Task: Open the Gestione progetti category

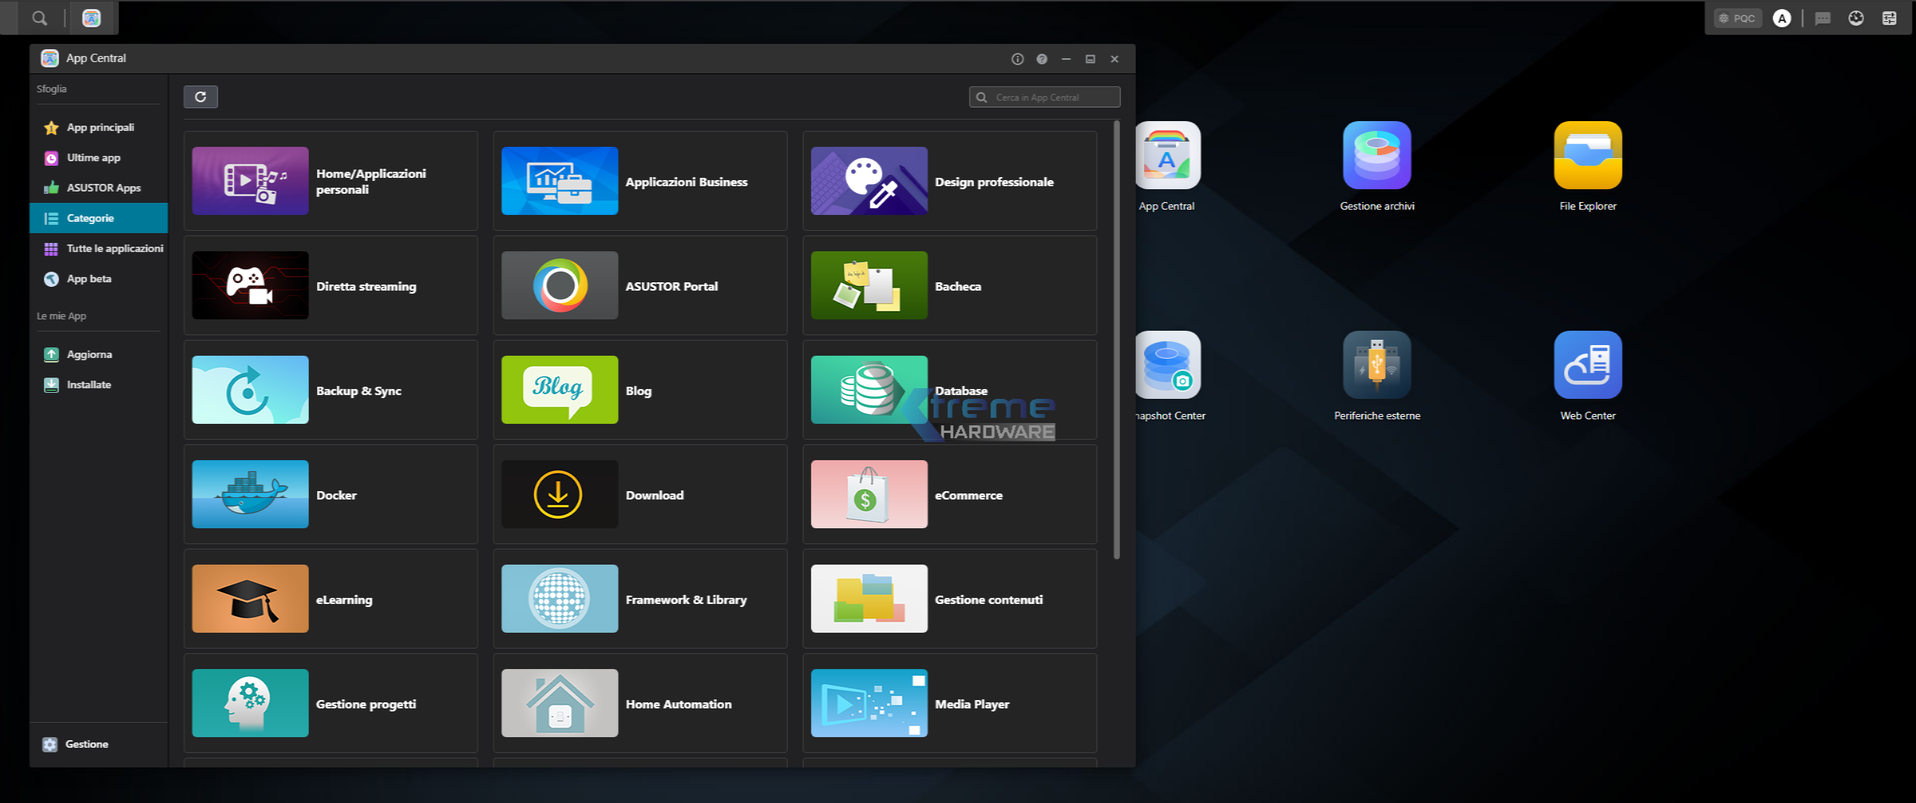Action: tap(331, 703)
